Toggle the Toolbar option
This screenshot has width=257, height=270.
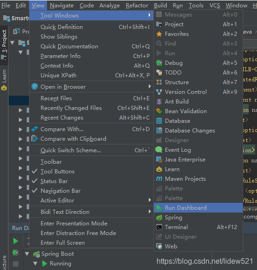coord(91,162)
